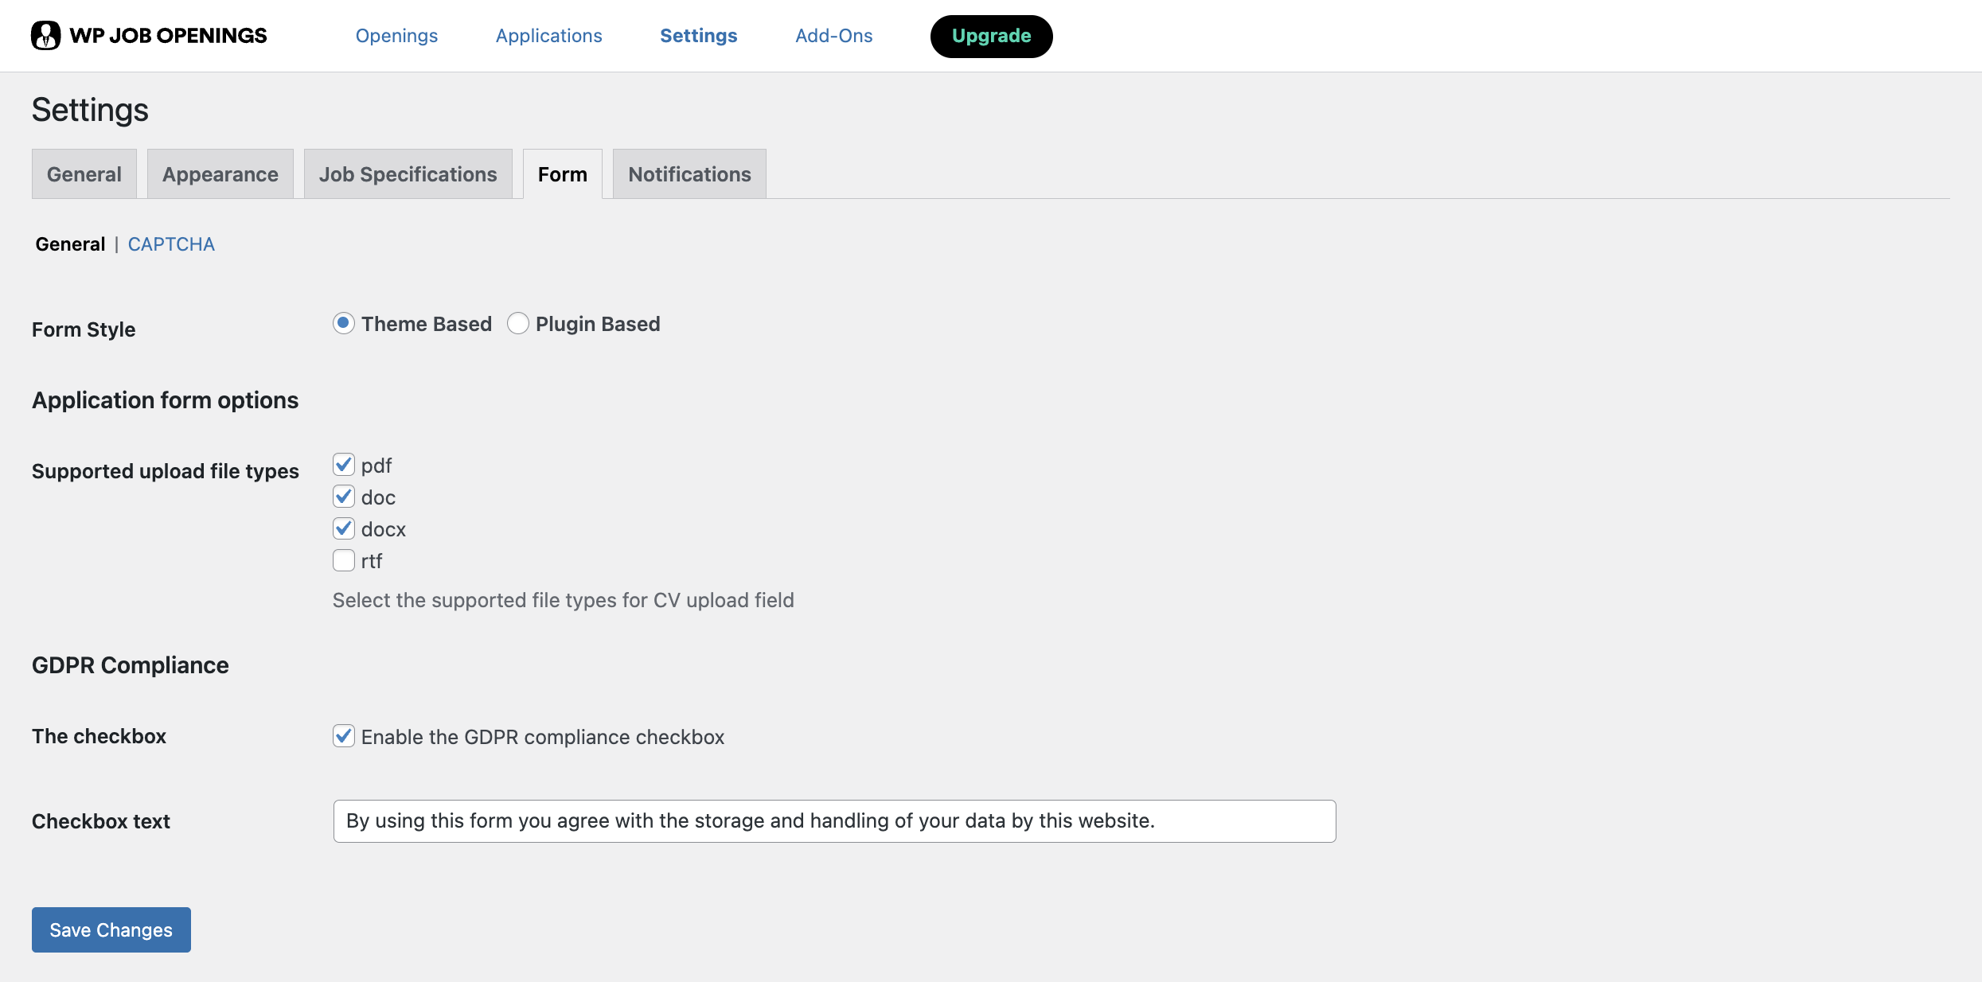Viewport: 1982px width, 982px height.
Task: Open the CAPTCHA sub-section link
Action: (x=171, y=244)
